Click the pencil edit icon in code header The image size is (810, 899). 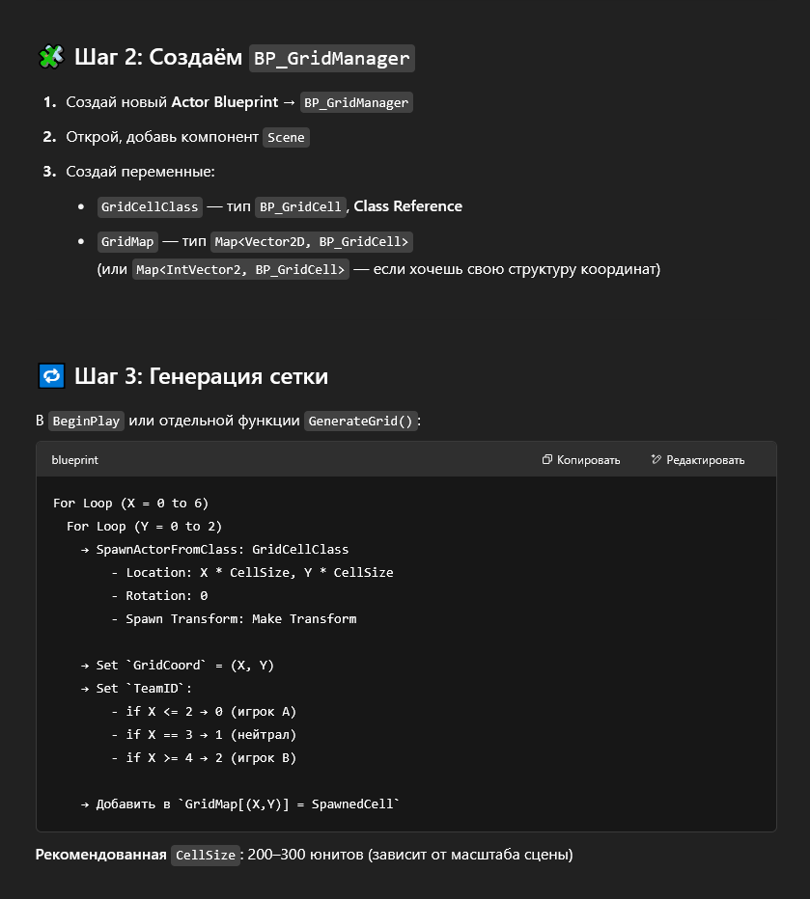(x=656, y=460)
